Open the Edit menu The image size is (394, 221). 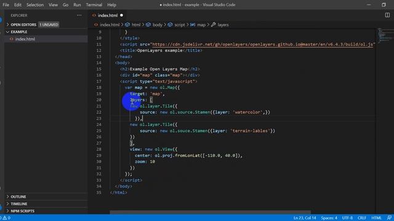(x=18, y=5)
